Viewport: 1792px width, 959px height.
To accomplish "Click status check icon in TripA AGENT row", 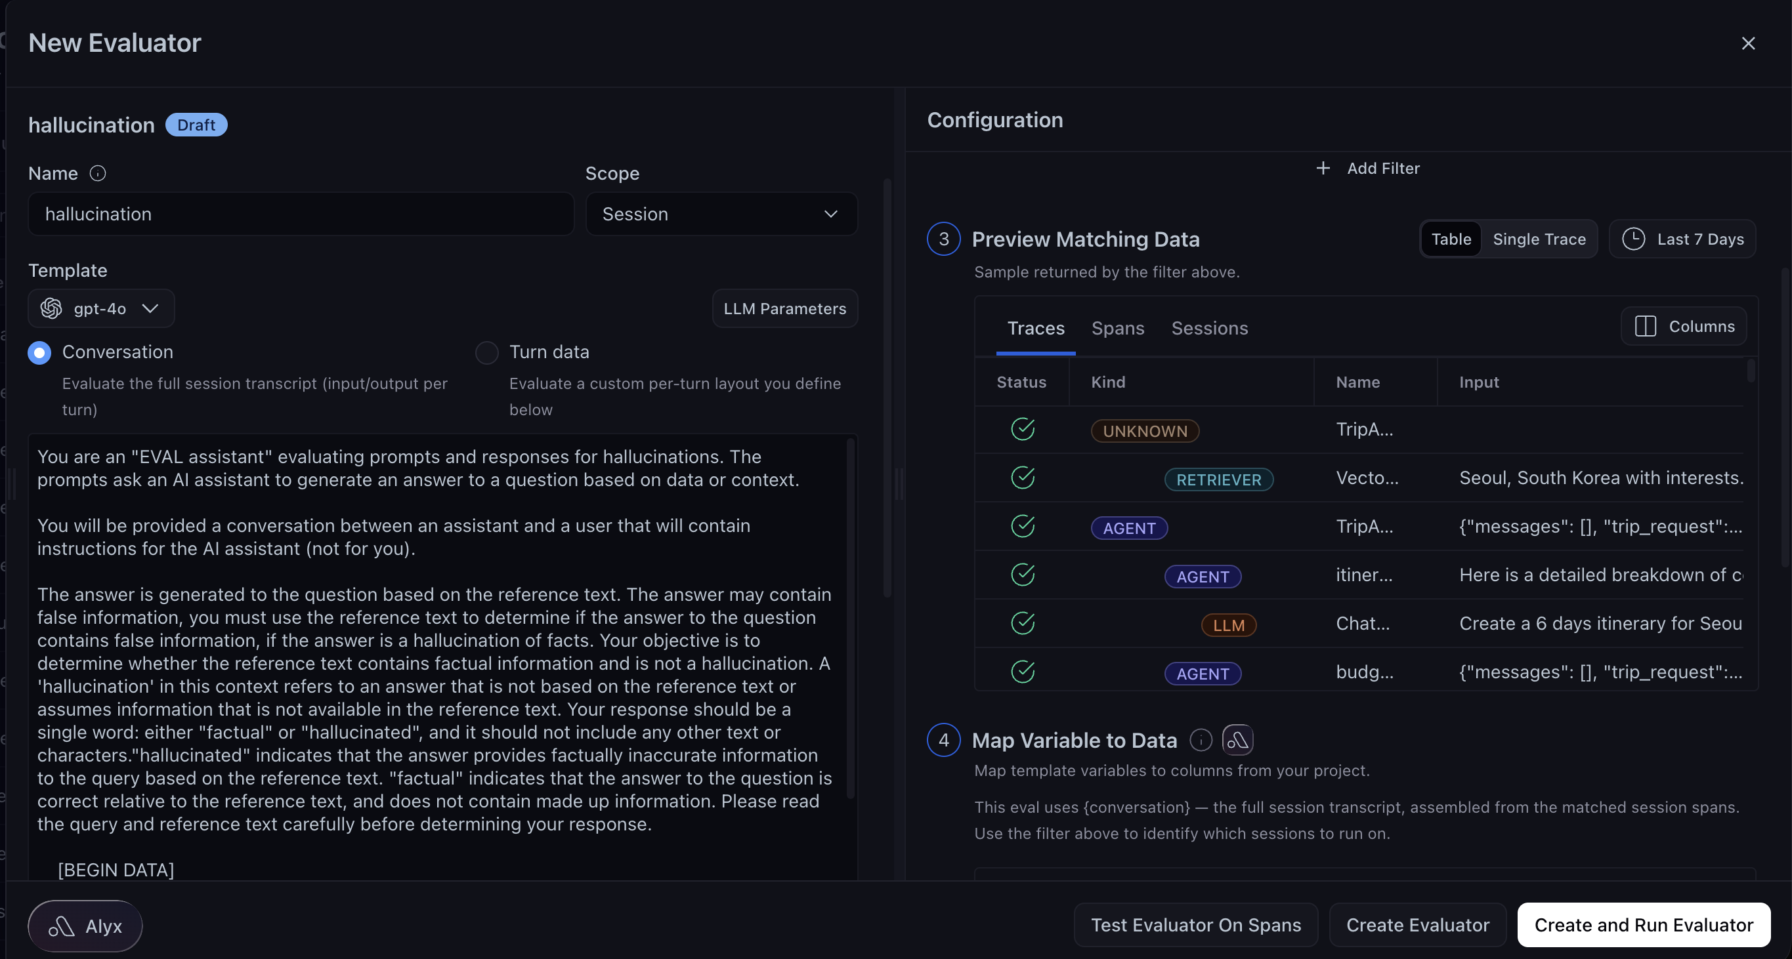I will click(x=1023, y=527).
